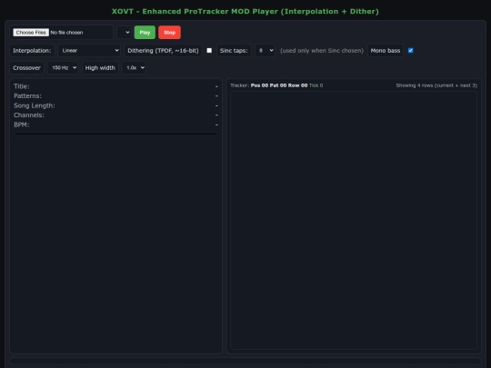Click the 'Mono bass' label
The image size is (491, 368).
coord(386,50)
